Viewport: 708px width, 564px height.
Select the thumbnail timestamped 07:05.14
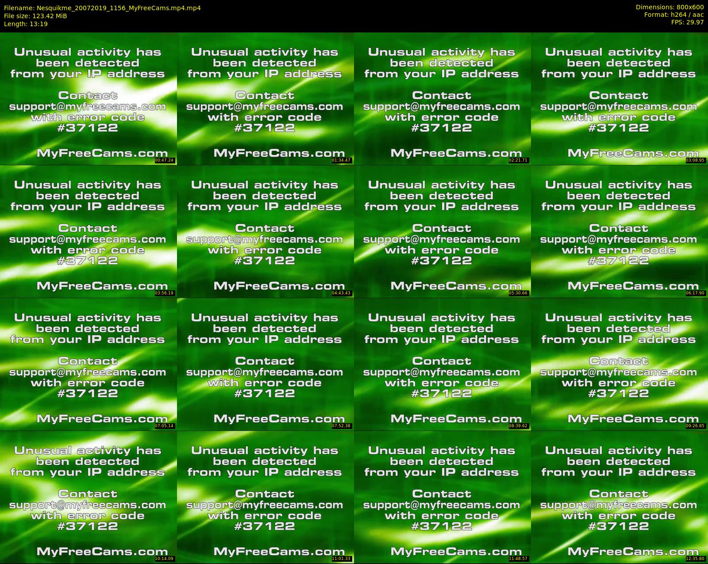click(88, 364)
